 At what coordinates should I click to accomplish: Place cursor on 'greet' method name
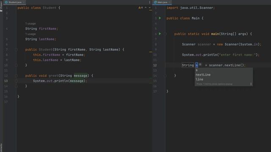pos(53,76)
